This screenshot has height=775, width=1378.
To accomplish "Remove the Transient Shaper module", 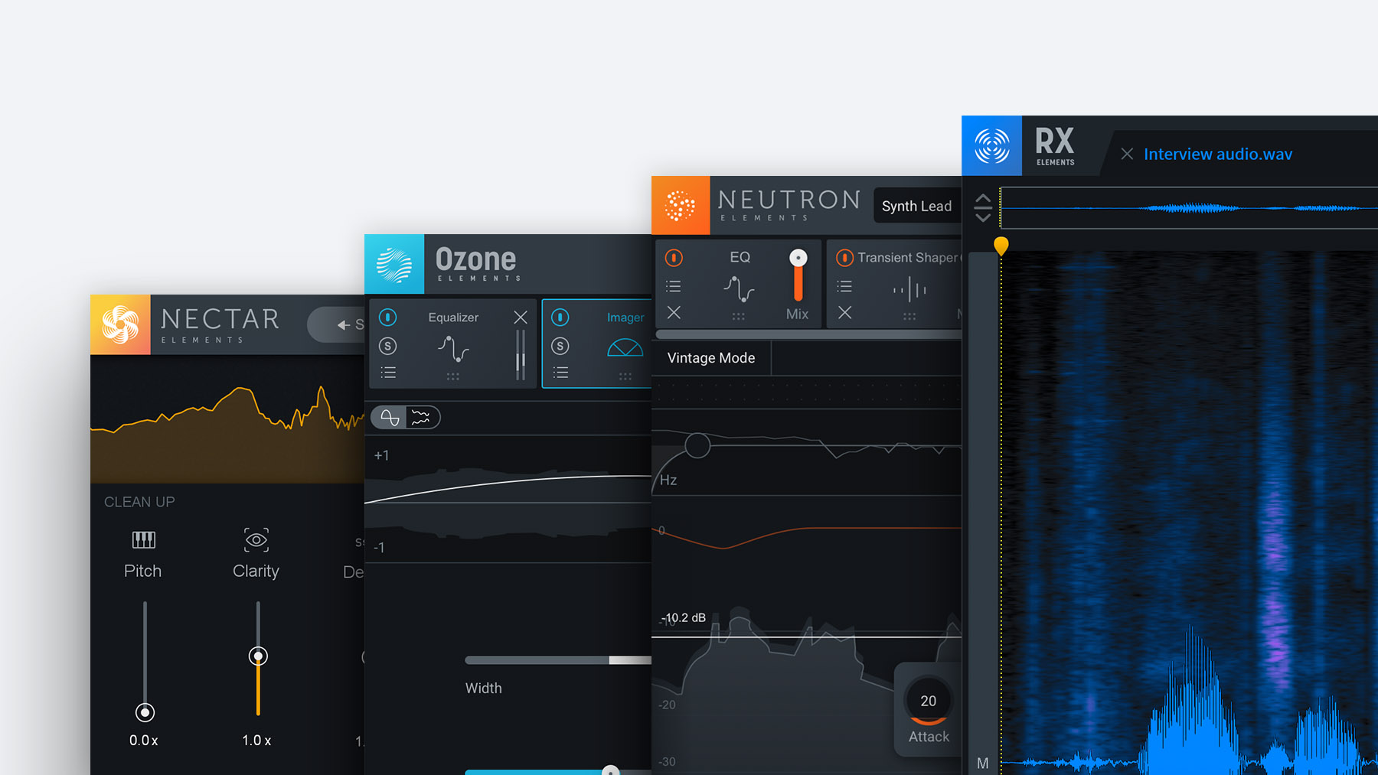I will (844, 313).
